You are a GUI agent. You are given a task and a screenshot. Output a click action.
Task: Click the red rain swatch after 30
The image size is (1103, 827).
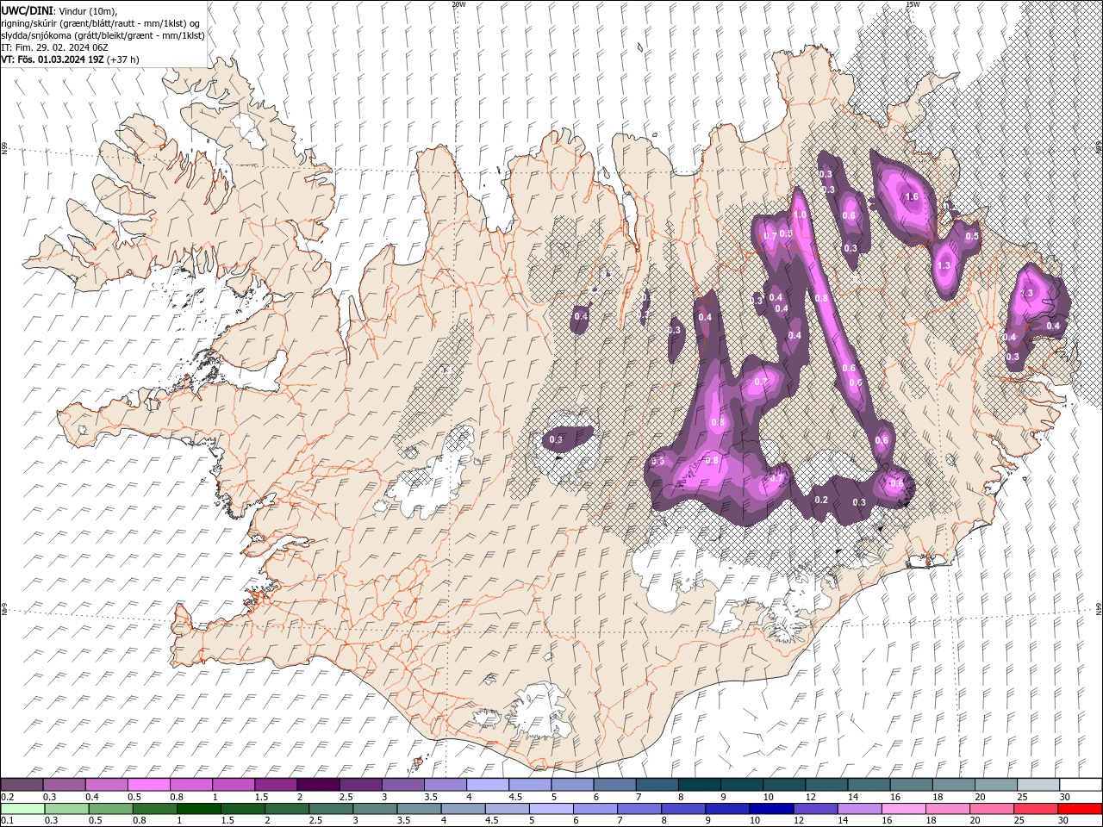coord(1079,809)
